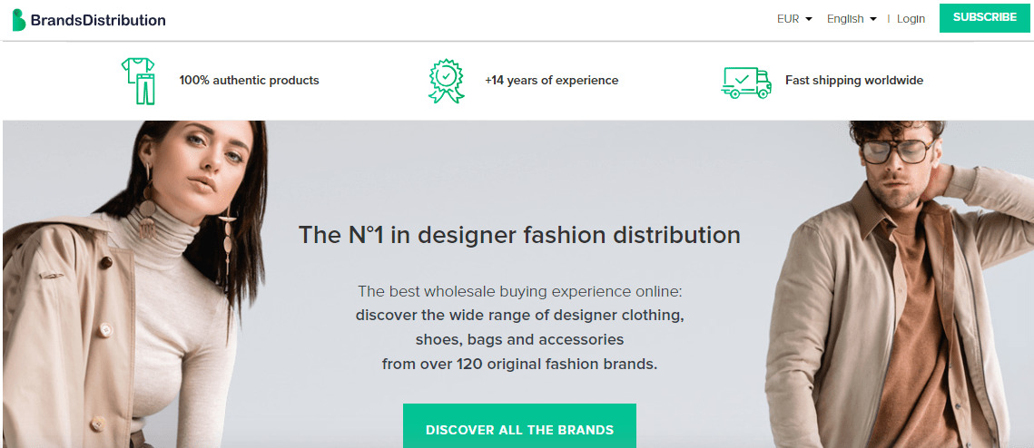This screenshot has width=1034, height=448.
Task: Click the BrandsDistribution brand name text
Action: pyautogui.click(x=98, y=21)
